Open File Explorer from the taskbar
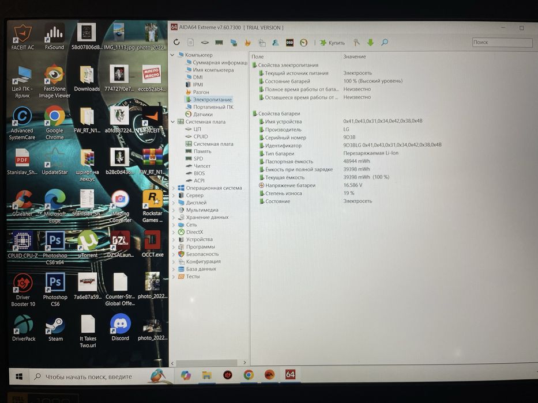This screenshot has width=538, height=403. (x=206, y=375)
